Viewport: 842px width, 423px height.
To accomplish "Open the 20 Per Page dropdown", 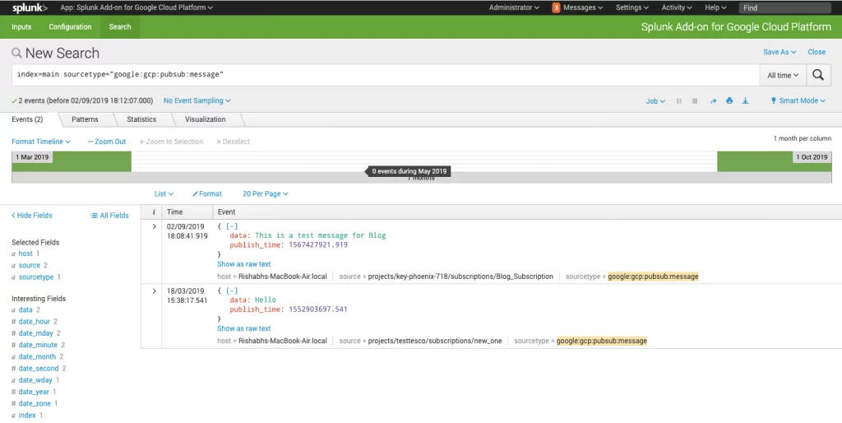I will [x=266, y=193].
